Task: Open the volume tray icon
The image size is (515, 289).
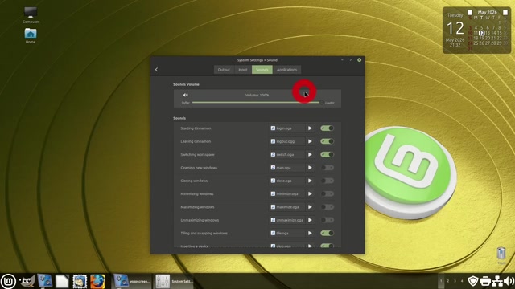Action: (x=509, y=281)
